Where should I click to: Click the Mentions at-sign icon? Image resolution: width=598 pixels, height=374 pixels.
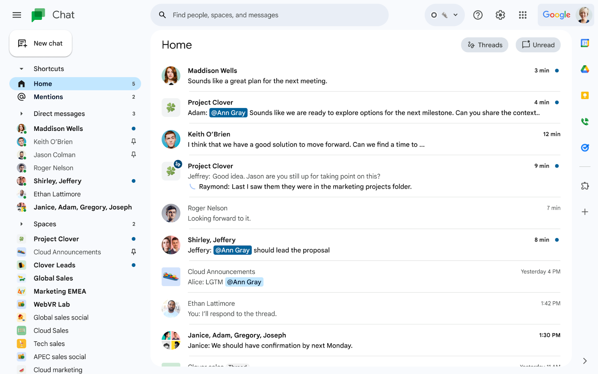(x=22, y=96)
